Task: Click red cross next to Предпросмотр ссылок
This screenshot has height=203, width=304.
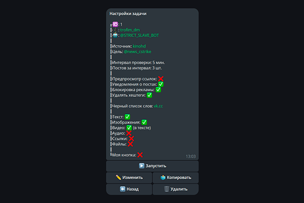Action: point(161,79)
